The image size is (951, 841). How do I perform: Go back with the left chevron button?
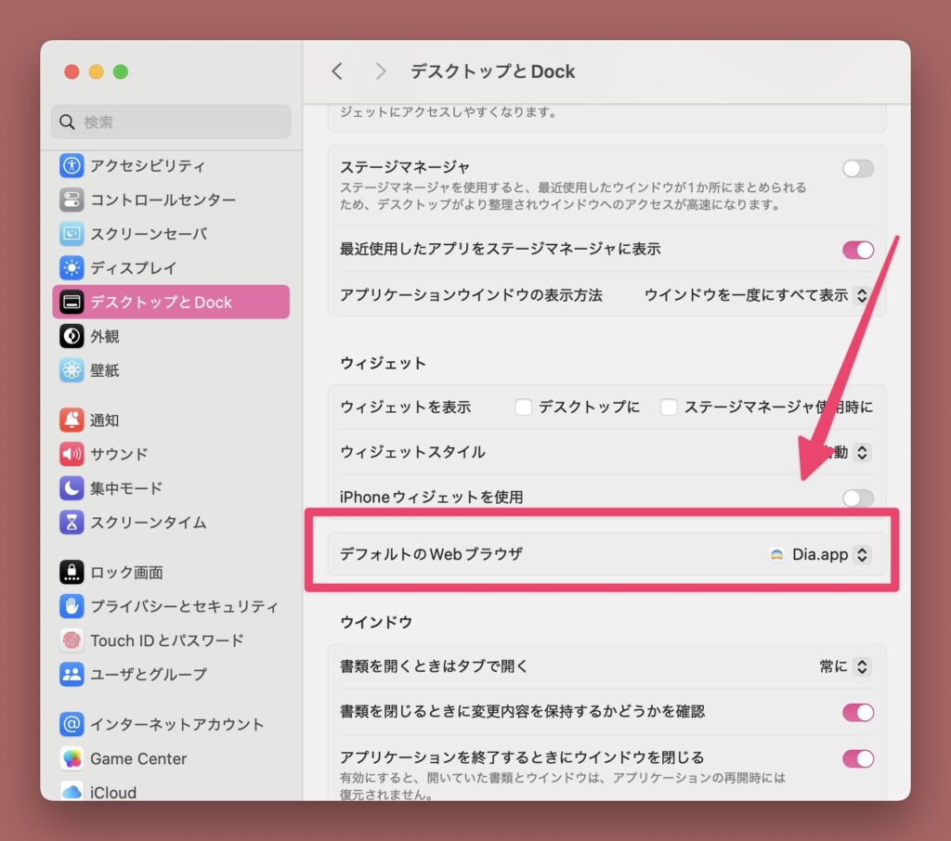[337, 71]
